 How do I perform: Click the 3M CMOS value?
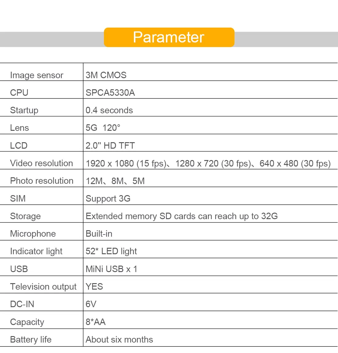(x=106, y=75)
